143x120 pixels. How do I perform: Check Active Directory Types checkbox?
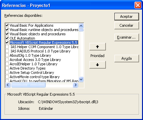pos(7,68)
